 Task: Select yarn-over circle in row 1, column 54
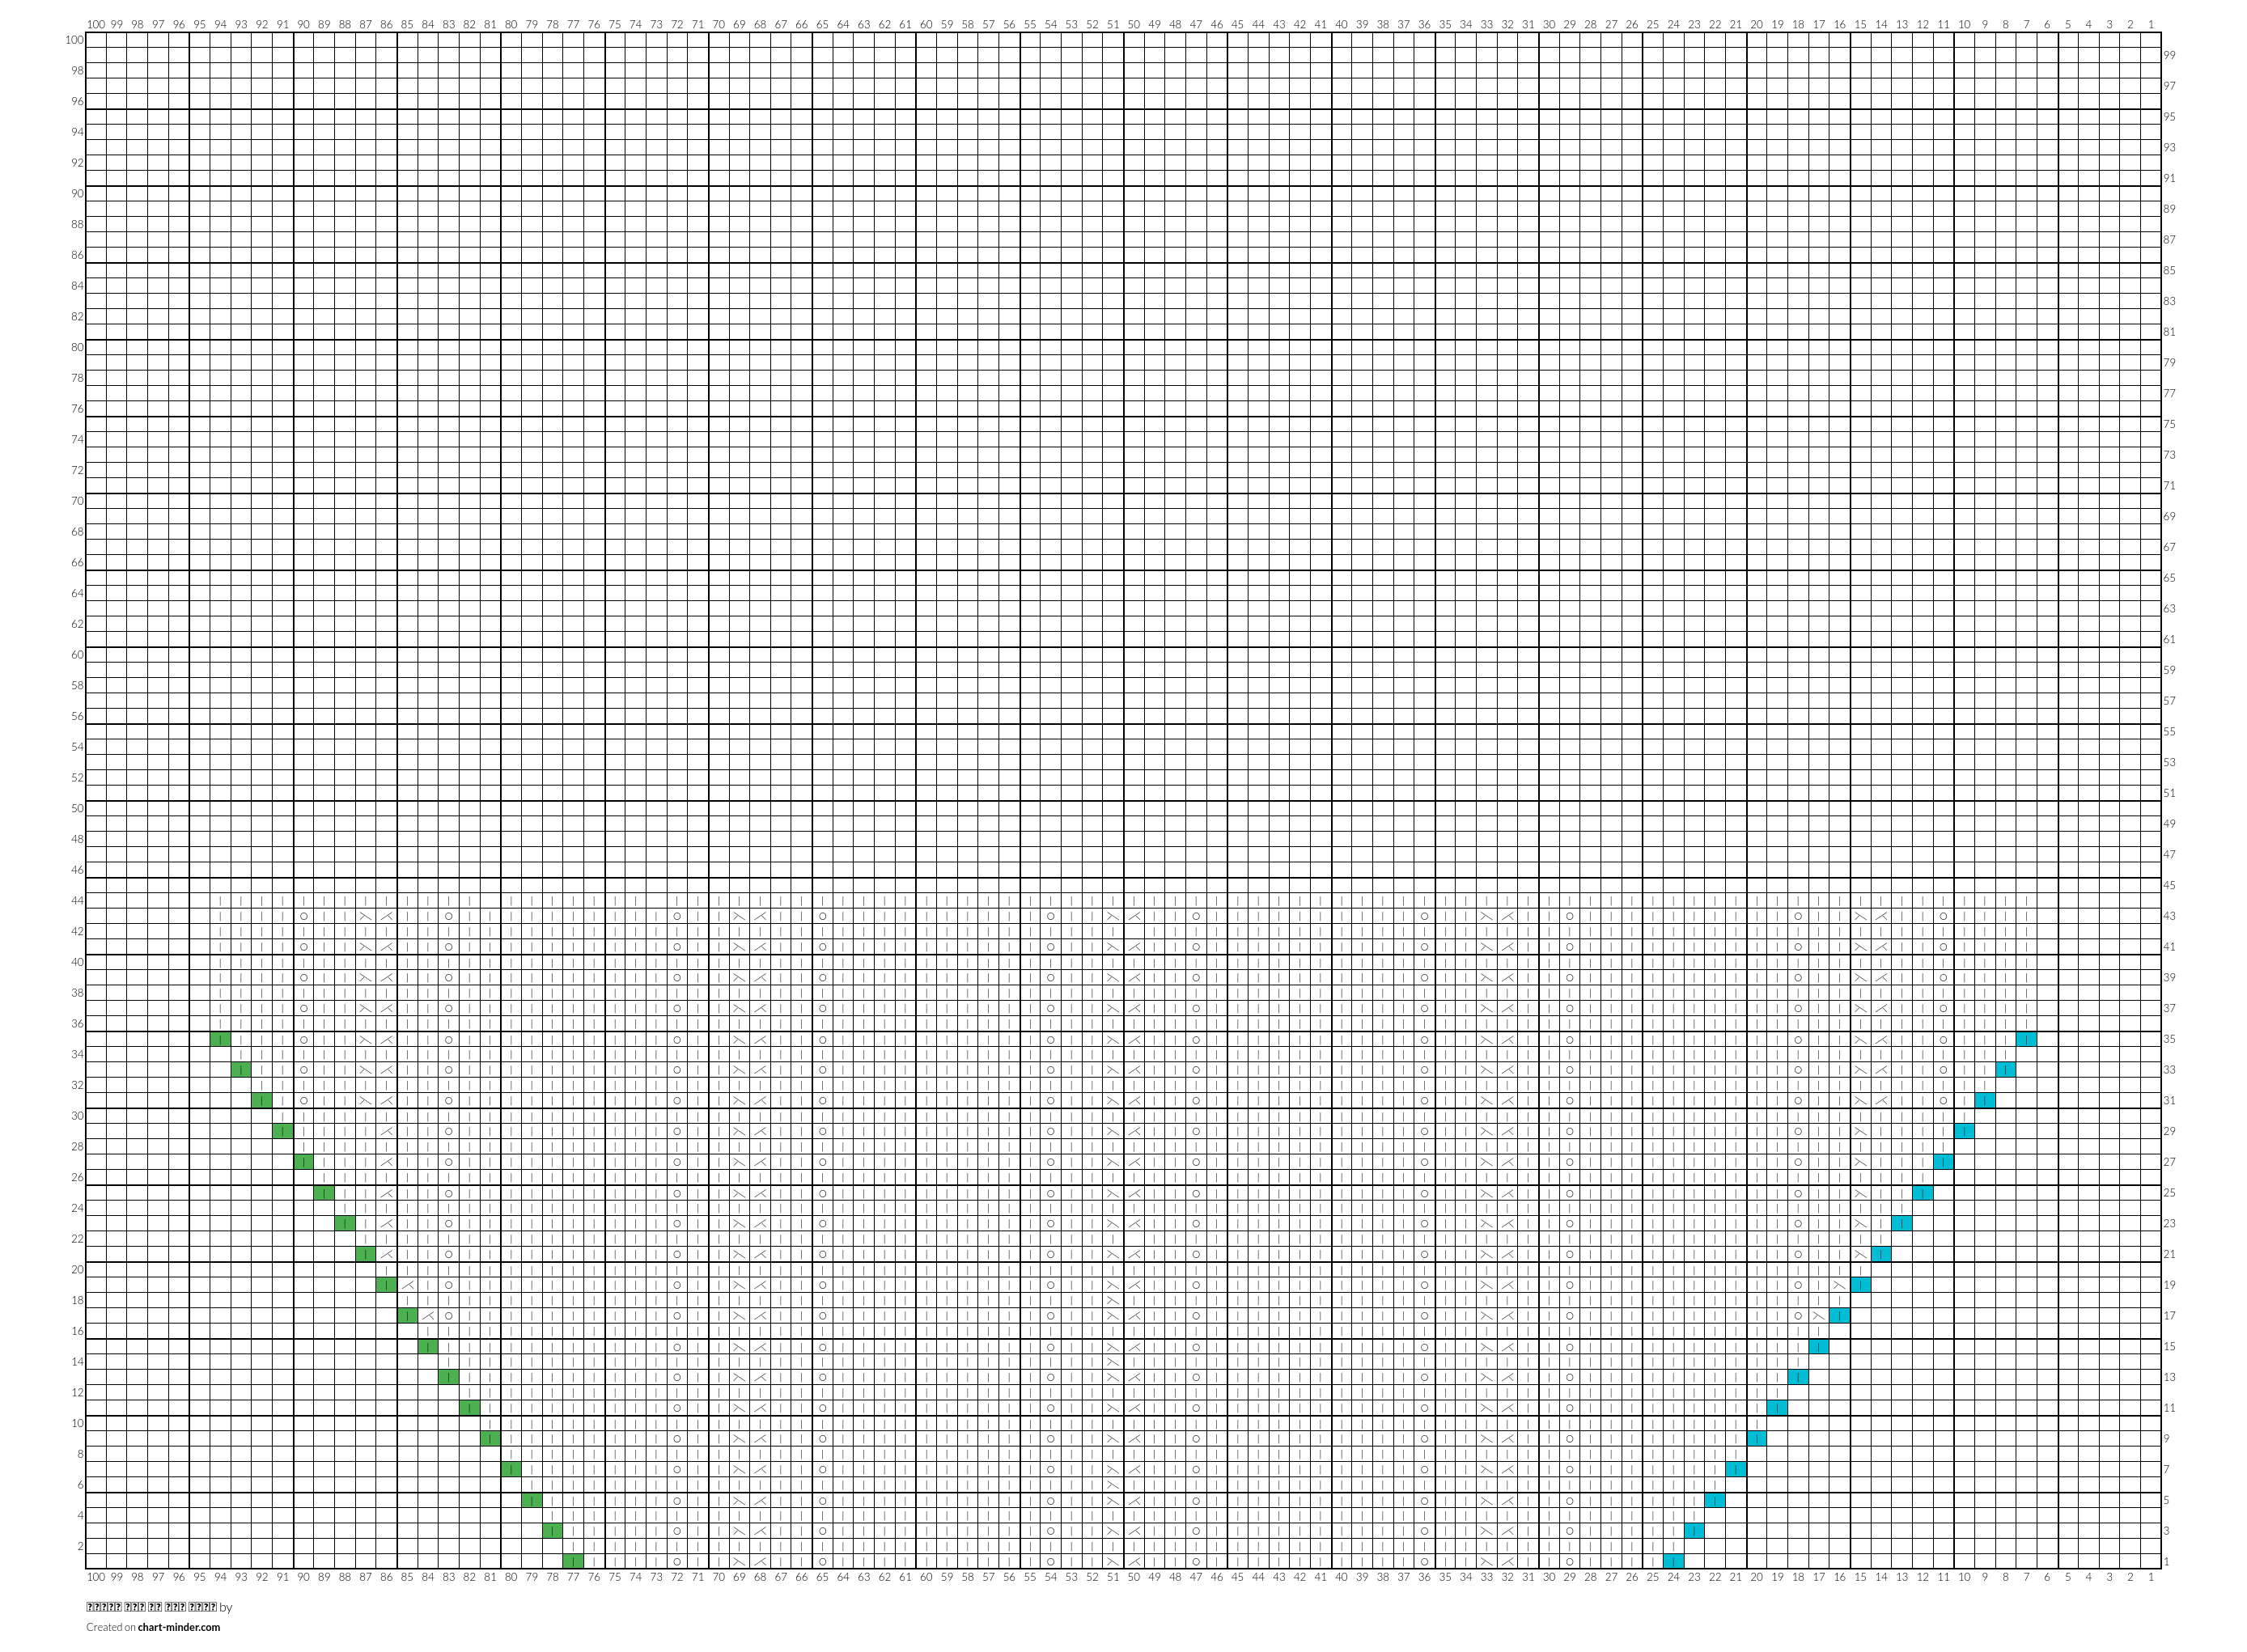1050,1561
